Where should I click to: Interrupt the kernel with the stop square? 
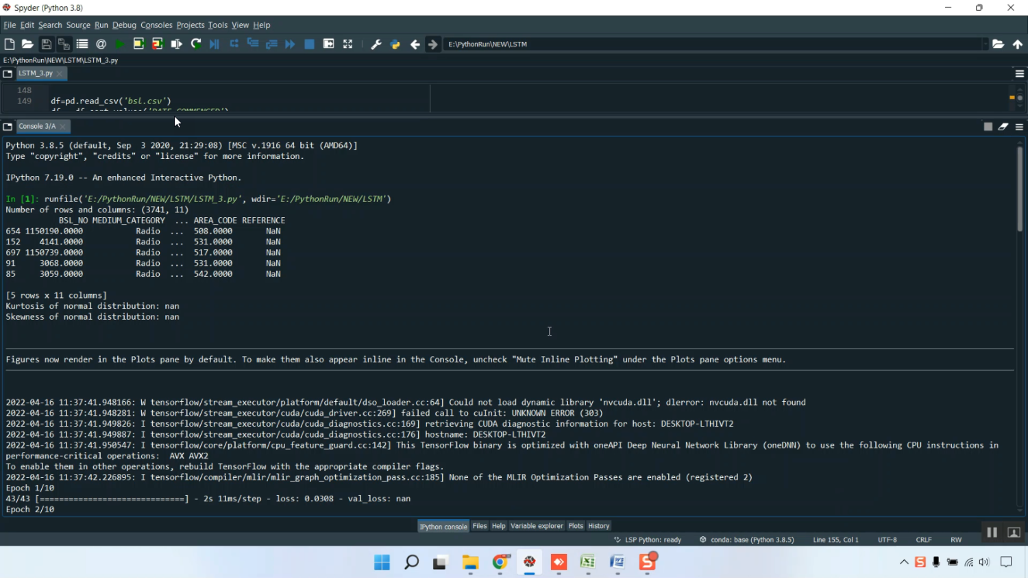pyautogui.click(x=988, y=127)
